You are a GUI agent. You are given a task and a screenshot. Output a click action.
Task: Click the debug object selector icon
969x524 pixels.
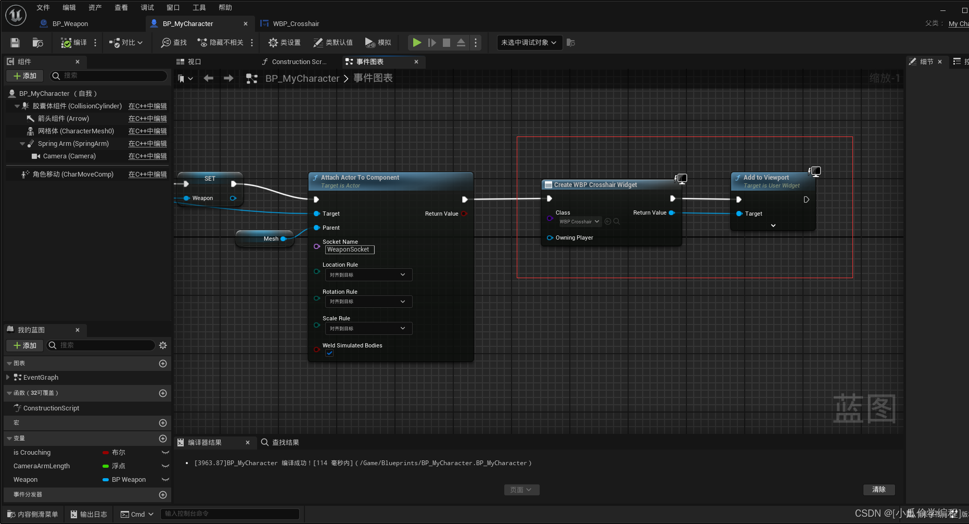[571, 43]
